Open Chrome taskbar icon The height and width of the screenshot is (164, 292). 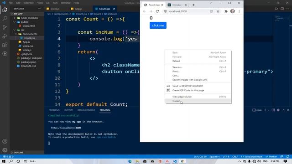click(x=182, y=161)
